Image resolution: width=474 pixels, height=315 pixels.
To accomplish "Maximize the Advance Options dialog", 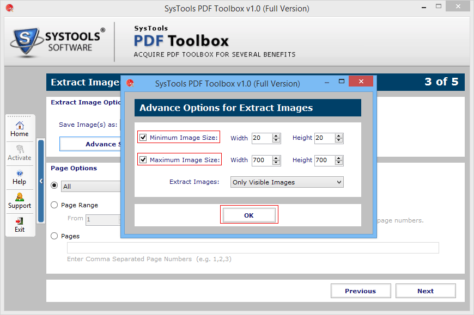I will (342, 81).
